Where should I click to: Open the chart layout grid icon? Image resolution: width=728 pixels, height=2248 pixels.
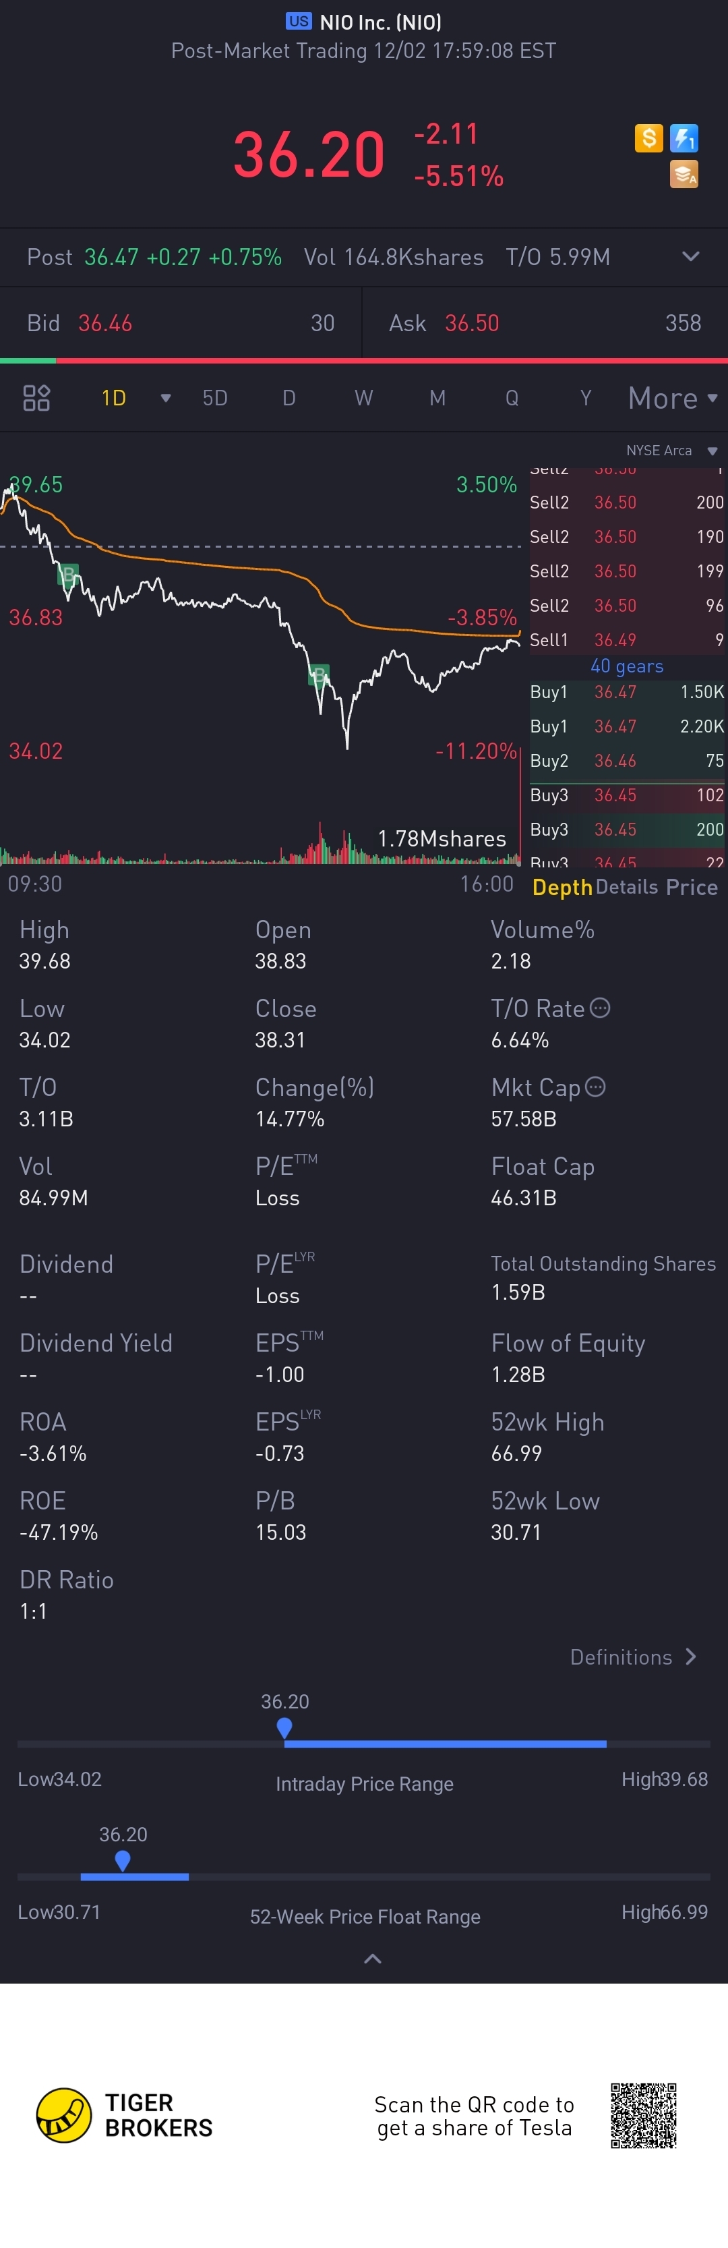(36, 398)
